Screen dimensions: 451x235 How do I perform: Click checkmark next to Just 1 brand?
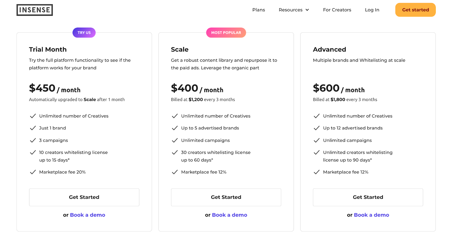(x=33, y=128)
